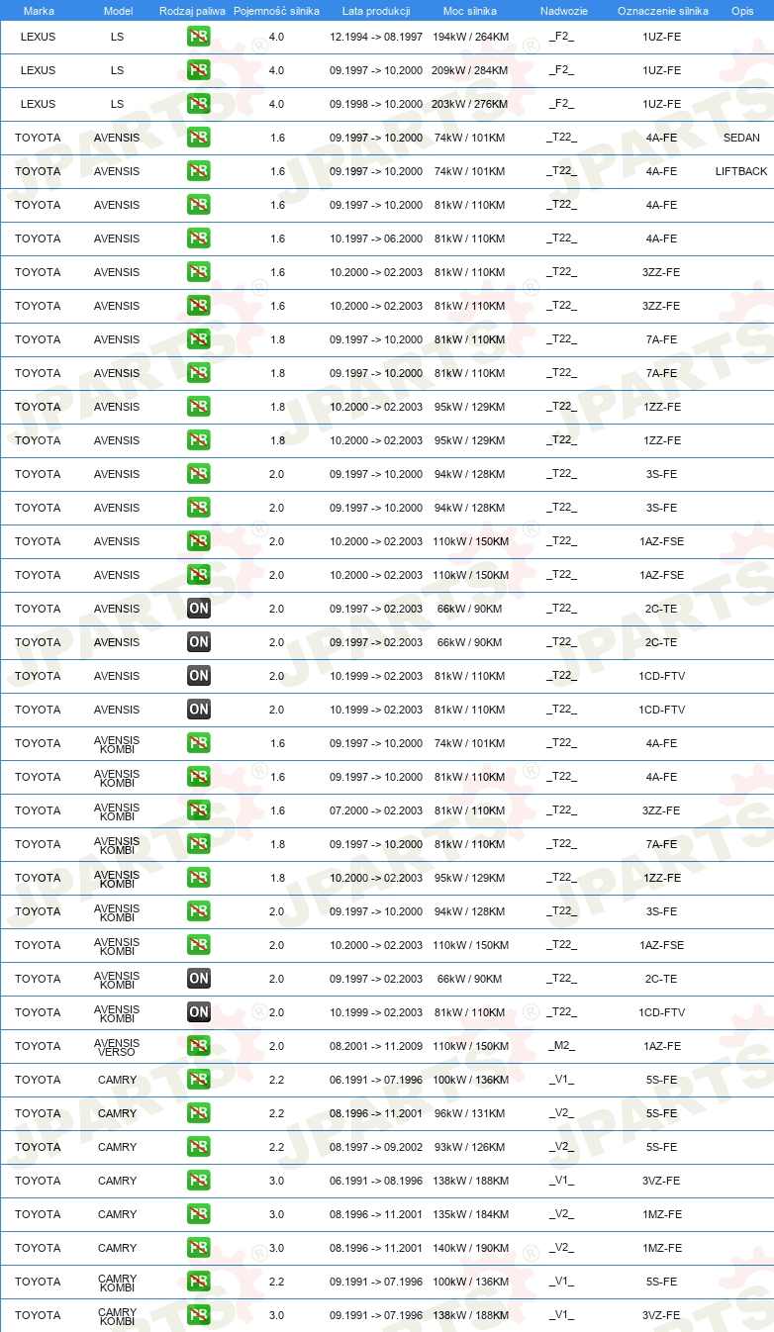Click petrol icon in AVENSIS KOMBI 1AZ-FSE row
Viewport: 774px width, 1332px height.
coord(198,945)
